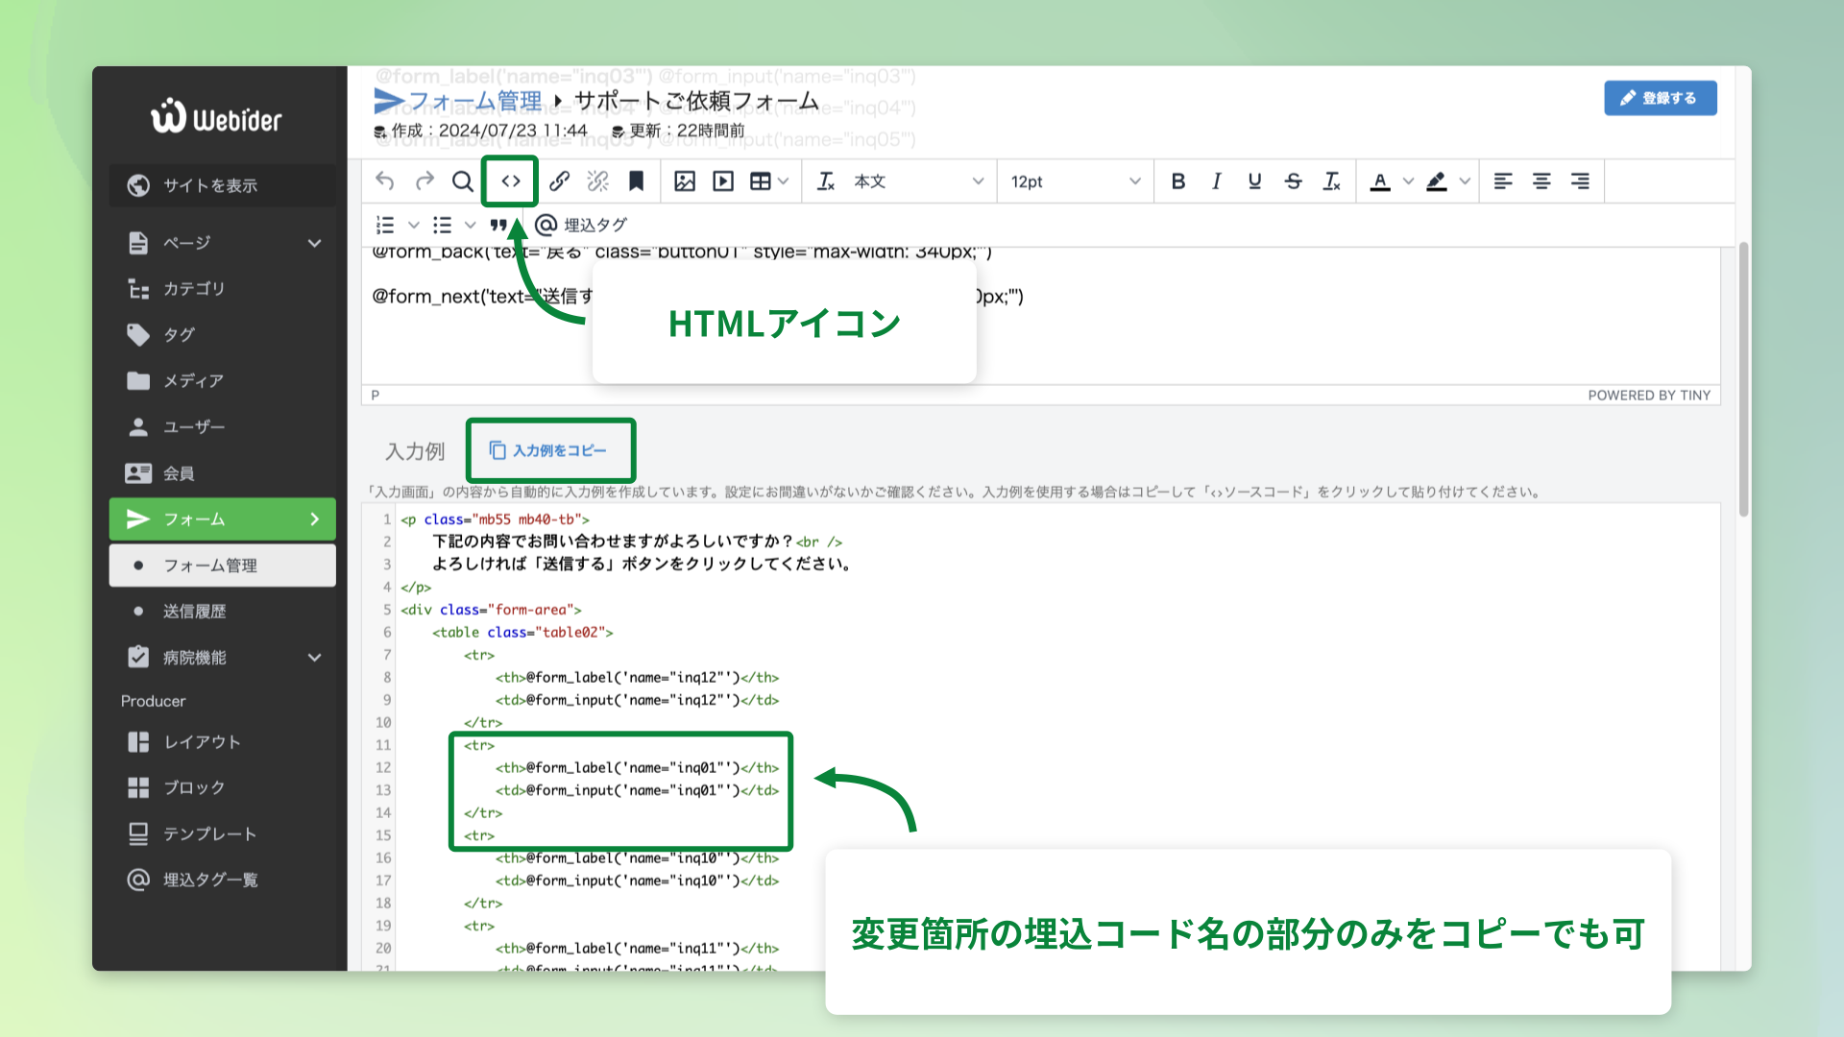1844x1037 pixels.
Task: Insert a bulleted list
Action: (442, 226)
